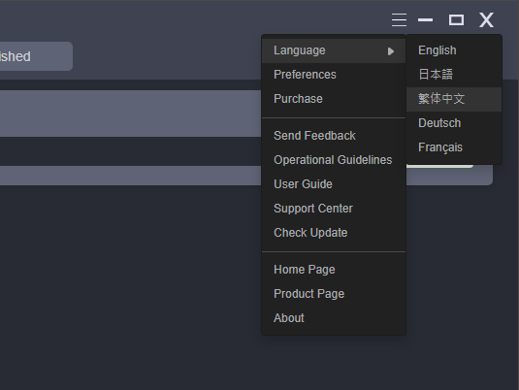Switch language to 日本語
Screen dimensions: 519x390
point(454,75)
